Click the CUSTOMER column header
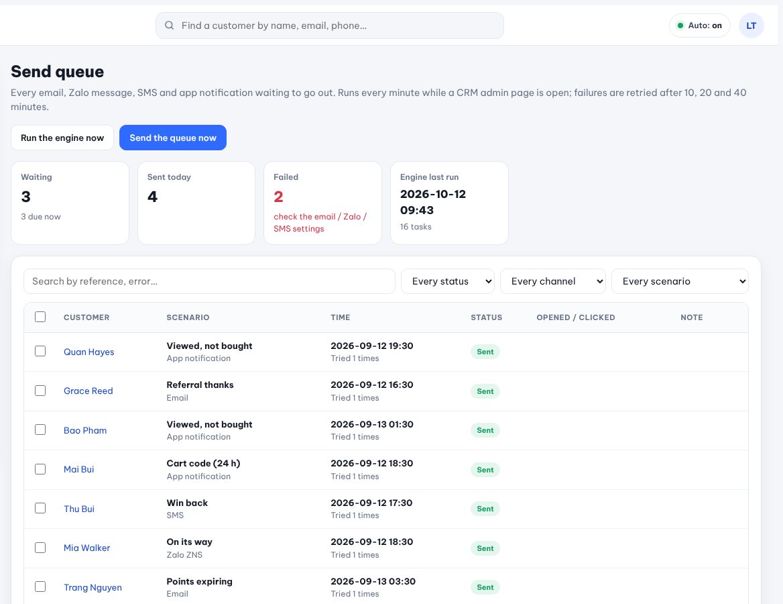This screenshot has height=604, width=783. pos(86,317)
